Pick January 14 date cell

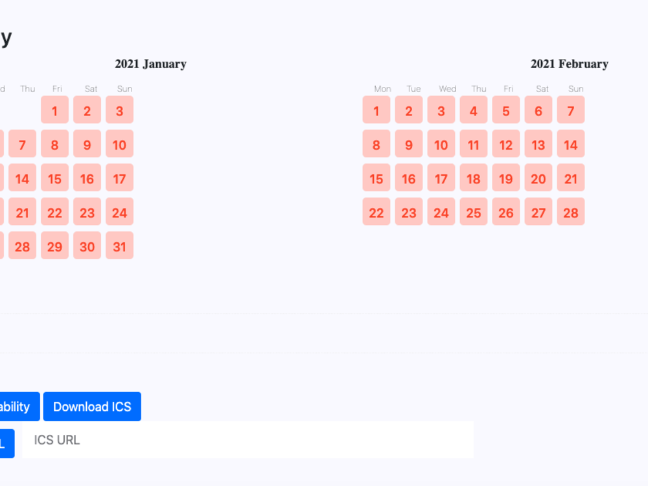[22, 178]
